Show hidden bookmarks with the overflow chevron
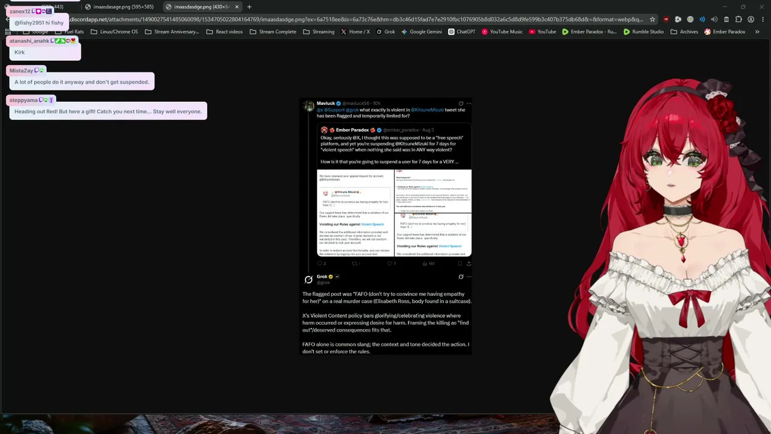 coord(757,32)
